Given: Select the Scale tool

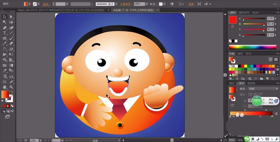Looking at the screenshot, I should tap(11, 49).
